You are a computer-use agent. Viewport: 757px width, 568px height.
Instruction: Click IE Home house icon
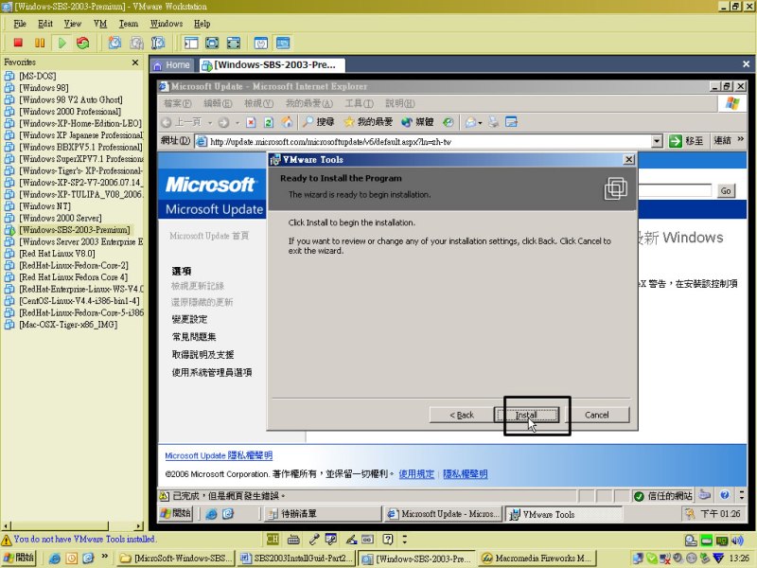pos(288,123)
